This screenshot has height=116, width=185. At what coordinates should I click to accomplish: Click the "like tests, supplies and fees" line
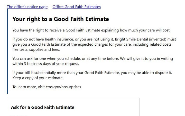(x=36, y=49)
